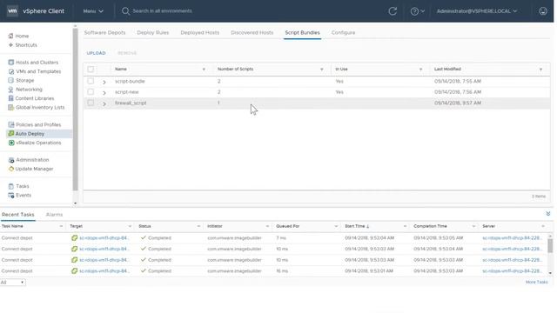Select the Recent Tasks tab
Image resolution: width=557 pixels, height=313 pixels.
(17, 215)
